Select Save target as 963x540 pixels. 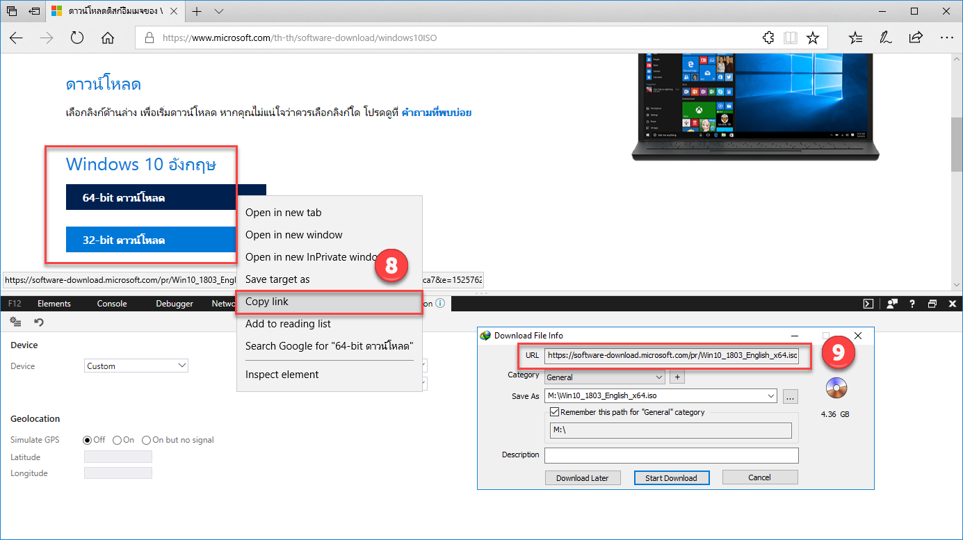(330, 279)
